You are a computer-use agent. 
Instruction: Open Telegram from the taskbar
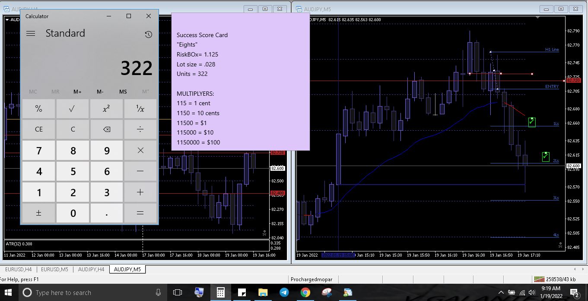click(284, 293)
